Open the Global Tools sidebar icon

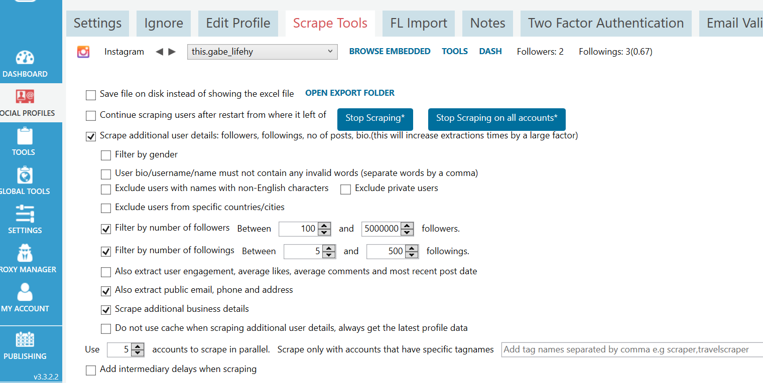(x=25, y=175)
